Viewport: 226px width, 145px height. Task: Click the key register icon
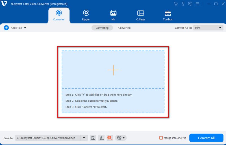[183, 4]
